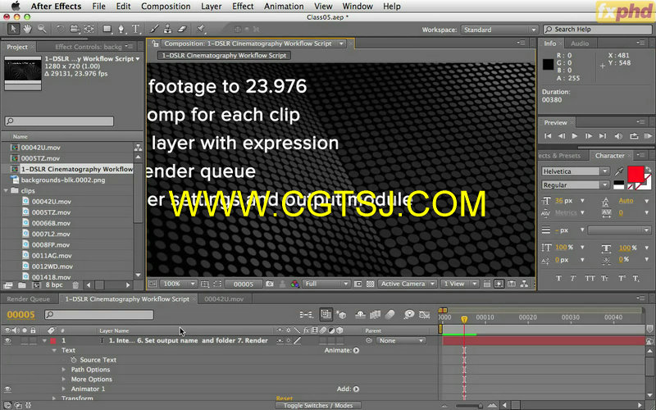Image resolution: width=656 pixels, height=410 pixels.
Task: Open the Animation menu
Action: point(284,7)
